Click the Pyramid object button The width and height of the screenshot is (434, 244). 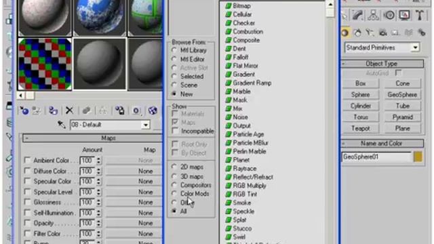402,117
